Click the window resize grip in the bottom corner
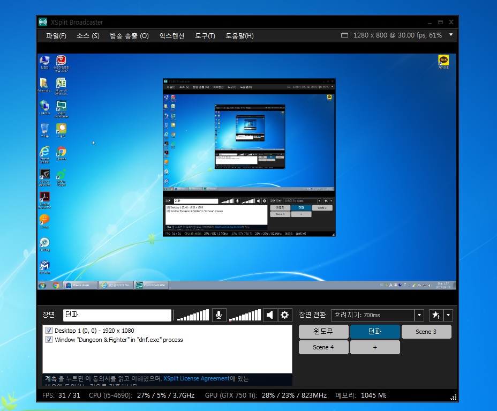497x411 pixels. 454,397
